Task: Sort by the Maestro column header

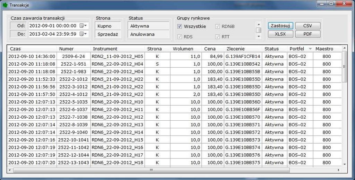Action: pos(327,49)
